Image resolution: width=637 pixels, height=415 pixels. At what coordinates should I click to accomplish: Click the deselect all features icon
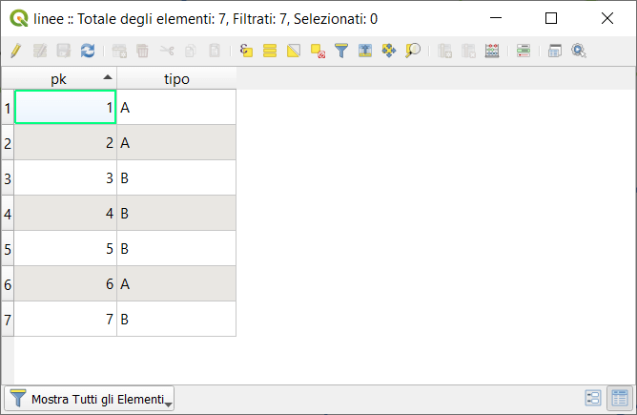tap(318, 51)
